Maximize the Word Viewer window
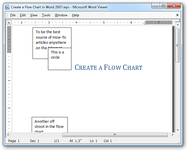Image resolution: width=188 pixels, height=151 pixels. (163, 6)
